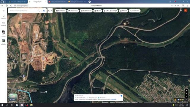Filter map by Музеи
This screenshot has height=107, width=190.
[98, 11]
